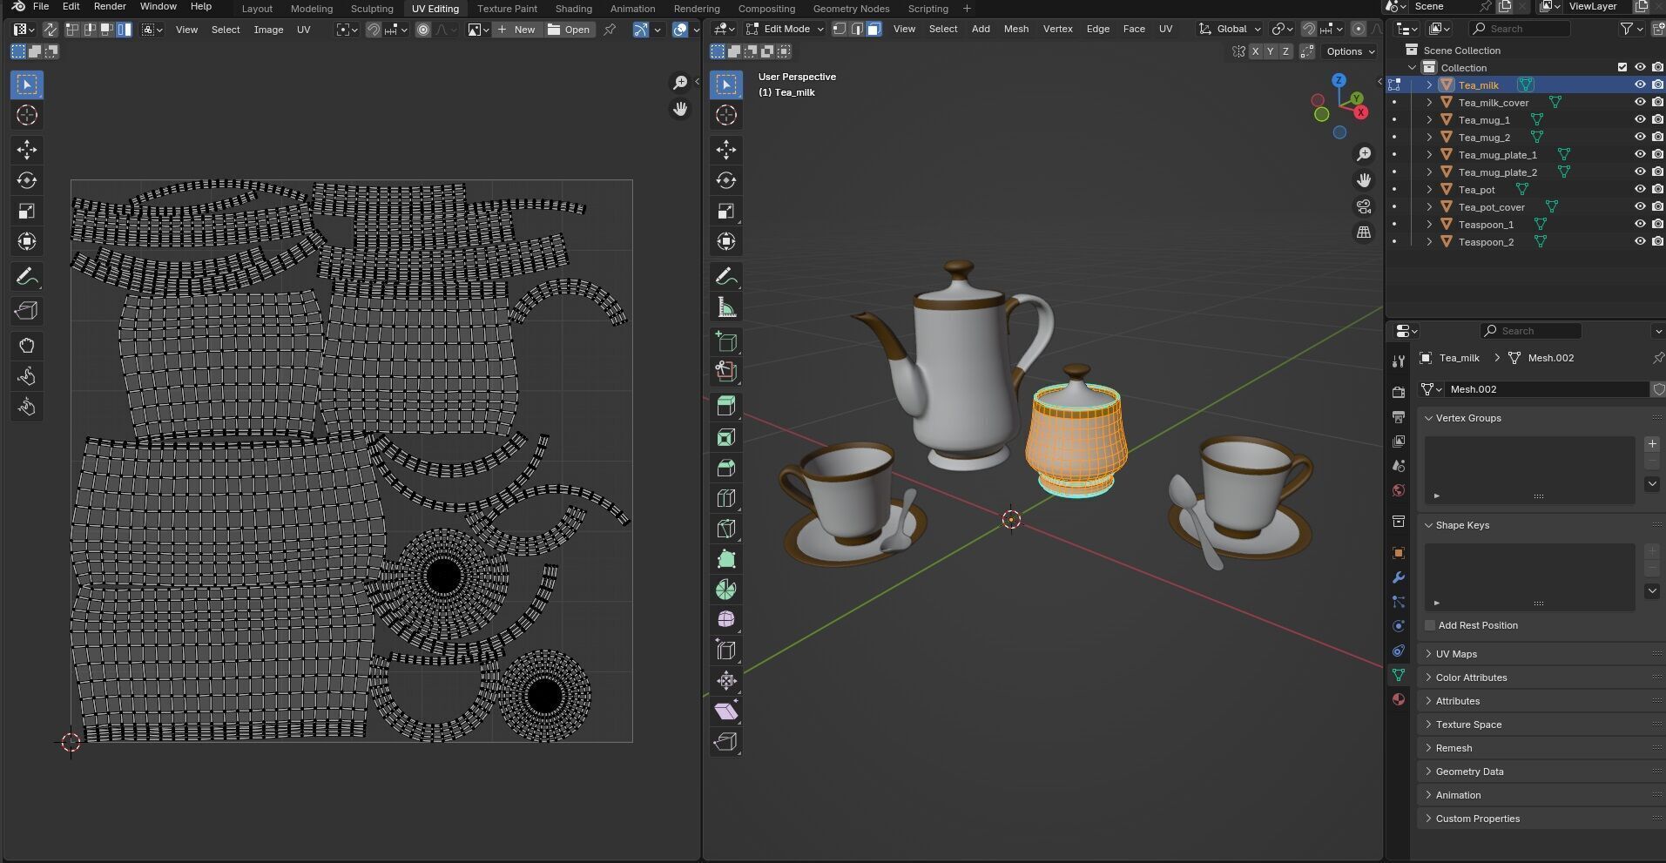Expand Geometry Data panel
1666x863 pixels.
click(x=1469, y=772)
